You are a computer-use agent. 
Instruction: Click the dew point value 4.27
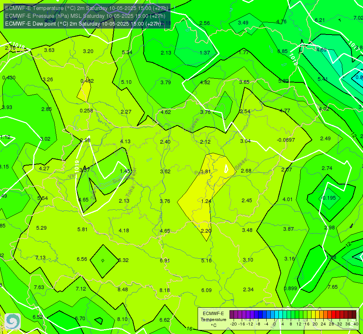click(44, 168)
